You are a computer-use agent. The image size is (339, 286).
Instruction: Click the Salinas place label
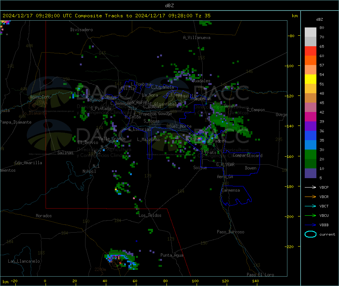click(x=65, y=153)
